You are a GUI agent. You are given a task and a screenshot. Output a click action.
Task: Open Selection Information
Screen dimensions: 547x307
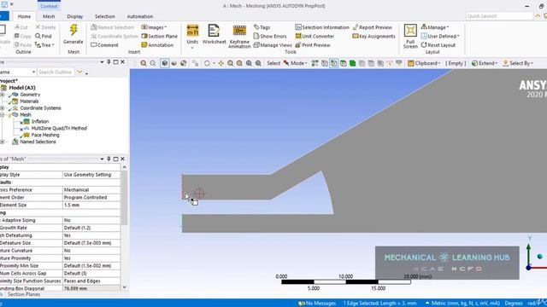(x=322, y=27)
